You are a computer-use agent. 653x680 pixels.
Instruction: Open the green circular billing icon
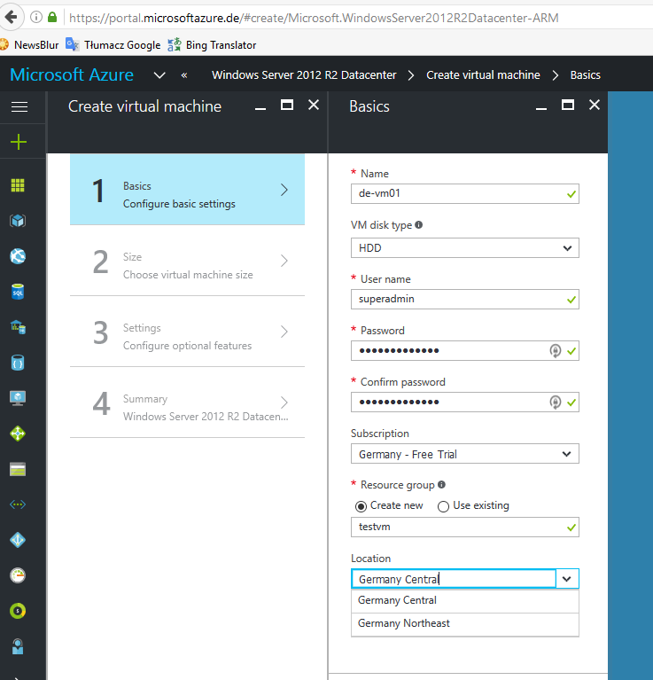click(18, 611)
